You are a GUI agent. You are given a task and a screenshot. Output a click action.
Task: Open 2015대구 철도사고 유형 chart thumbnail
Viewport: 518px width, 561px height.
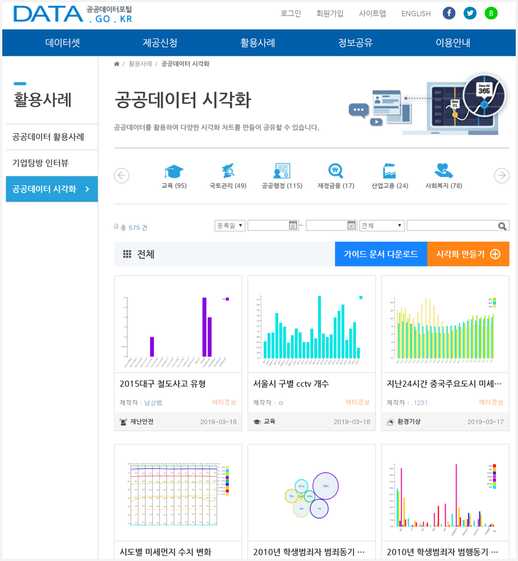(x=178, y=324)
